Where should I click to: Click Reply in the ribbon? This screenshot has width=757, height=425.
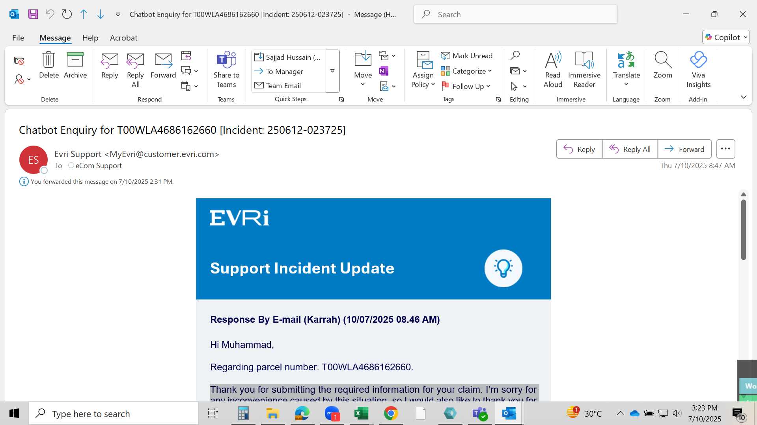(x=110, y=66)
